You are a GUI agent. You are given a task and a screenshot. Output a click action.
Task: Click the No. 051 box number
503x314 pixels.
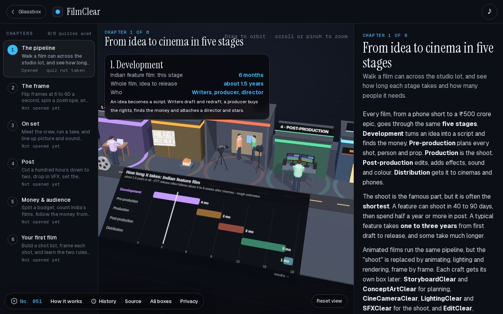coord(31,301)
